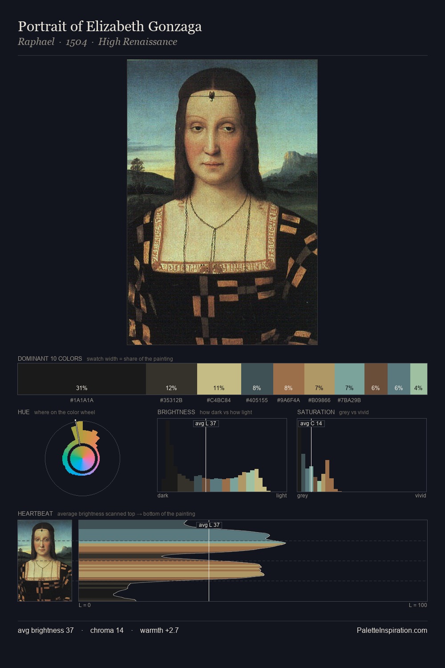Click hex code #9A6F4A

(x=288, y=400)
